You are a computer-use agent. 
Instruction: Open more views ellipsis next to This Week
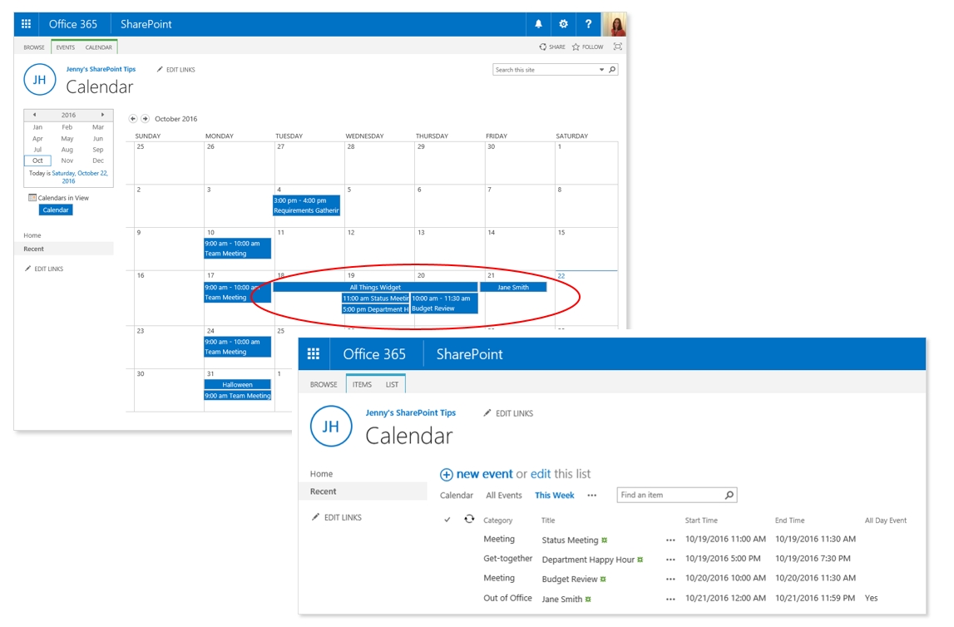tap(592, 496)
